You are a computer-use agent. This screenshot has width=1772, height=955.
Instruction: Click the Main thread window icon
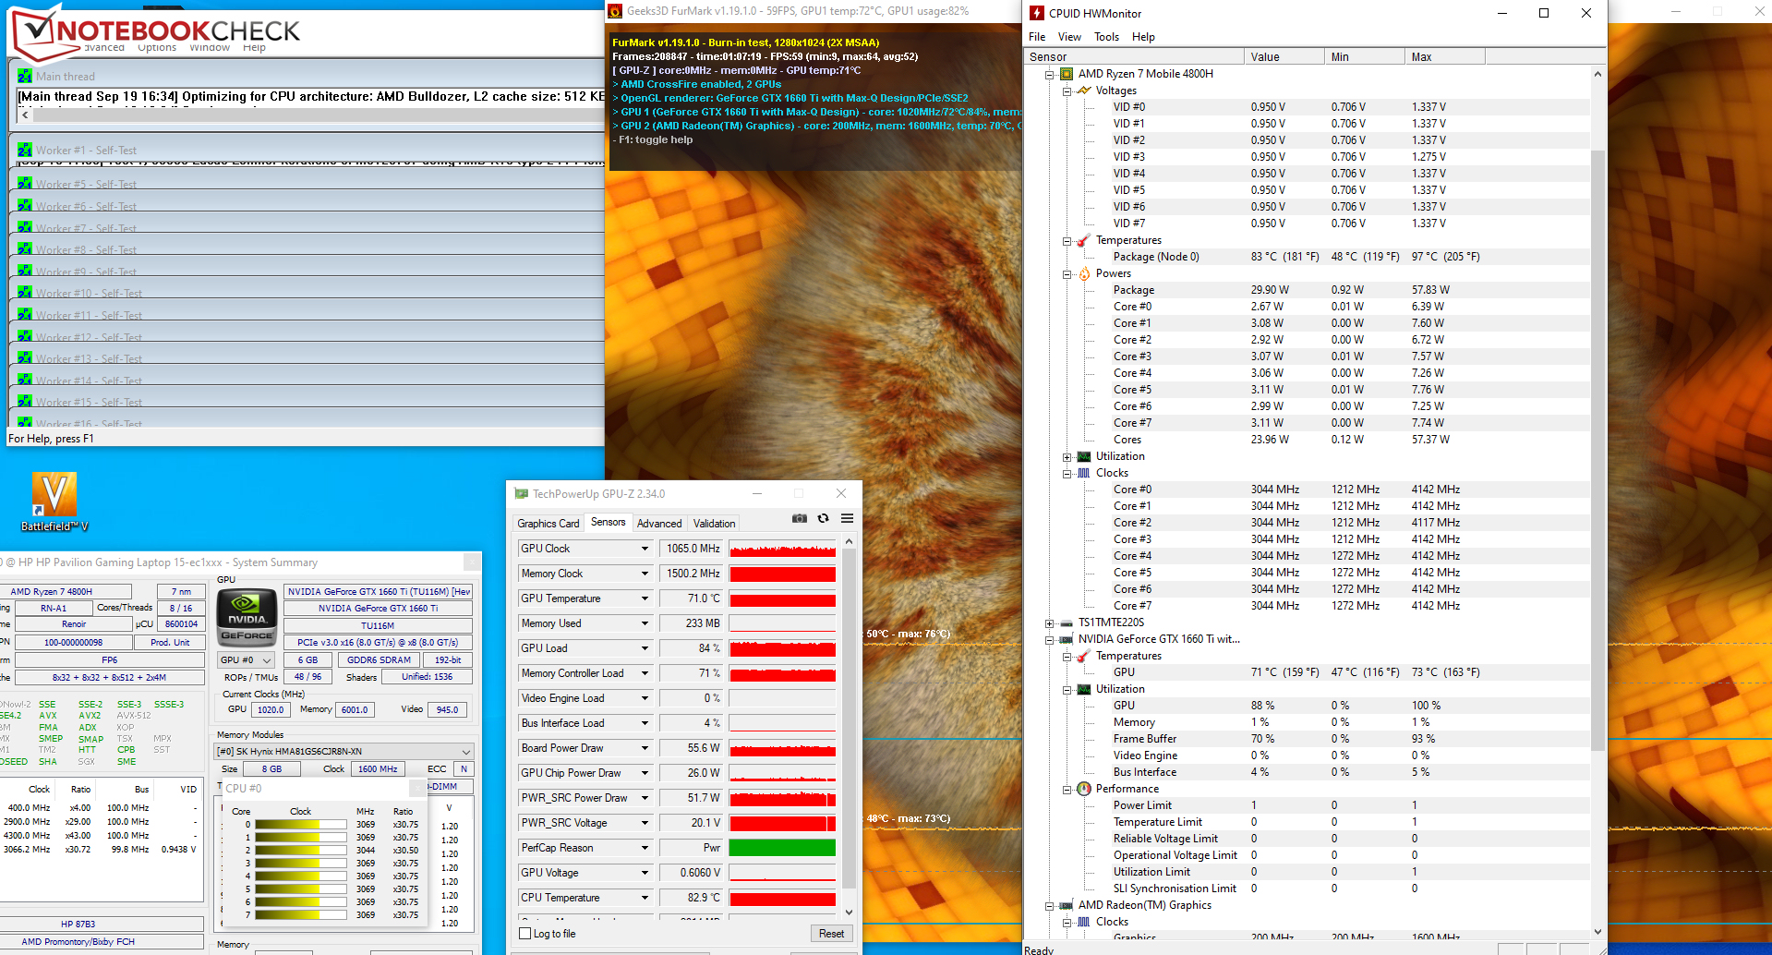coord(25,77)
